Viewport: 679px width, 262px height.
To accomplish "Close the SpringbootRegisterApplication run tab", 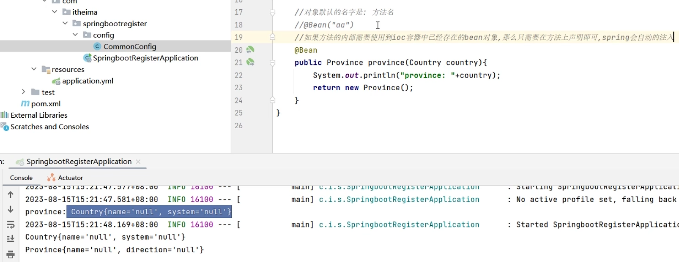I will tap(138, 162).
